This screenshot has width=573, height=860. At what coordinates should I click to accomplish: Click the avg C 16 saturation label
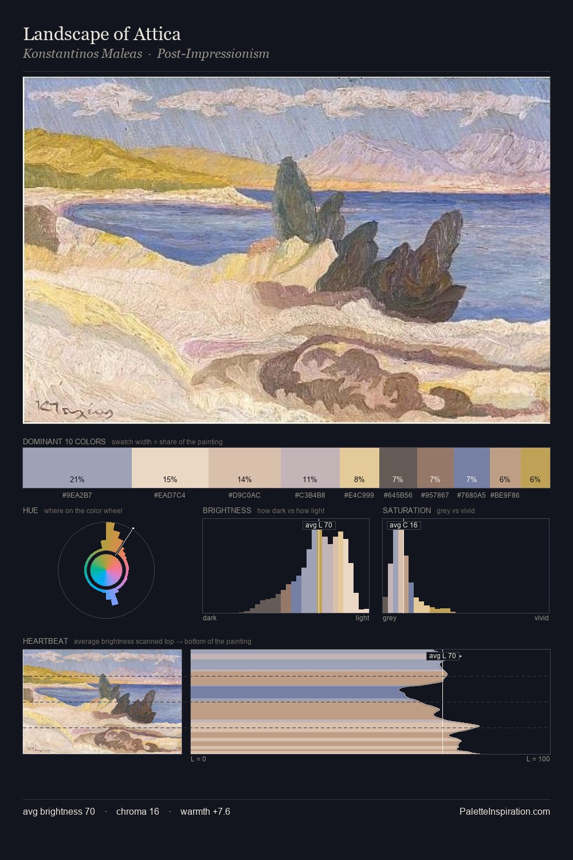click(403, 525)
